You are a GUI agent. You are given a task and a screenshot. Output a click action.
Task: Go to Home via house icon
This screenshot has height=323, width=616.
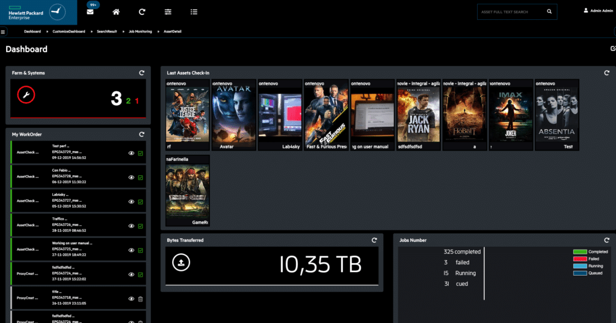116,12
